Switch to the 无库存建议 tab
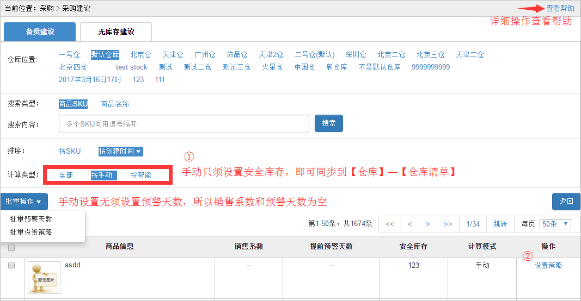The height and width of the screenshot is (301, 581). tap(116, 32)
